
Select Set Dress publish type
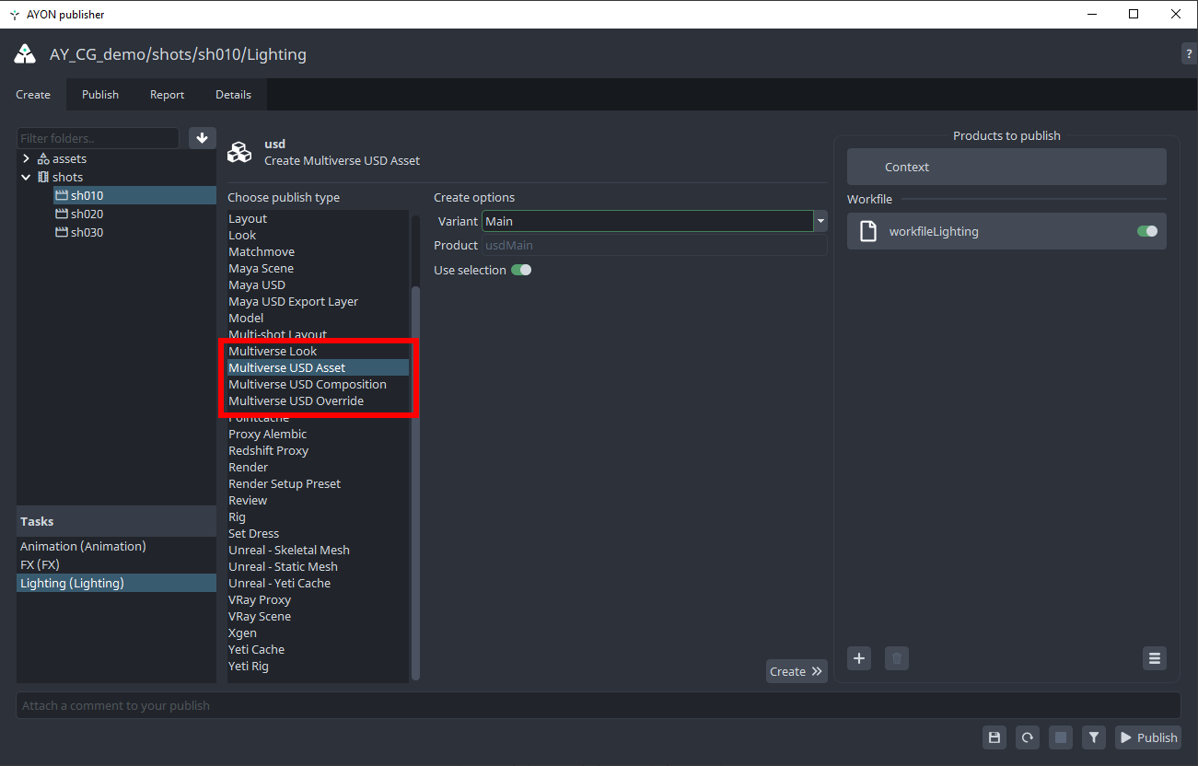(x=318, y=533)
